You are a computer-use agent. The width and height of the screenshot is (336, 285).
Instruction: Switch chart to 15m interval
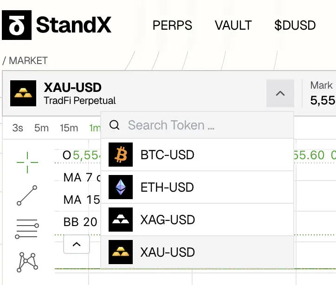click(69, 128)
